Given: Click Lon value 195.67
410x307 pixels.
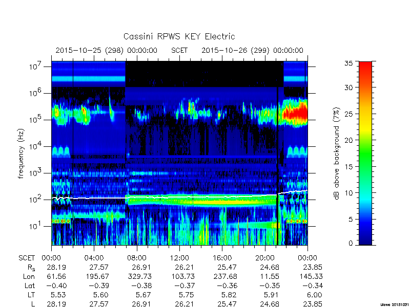Looking at the screenshot, I should (x=97, y=276).
